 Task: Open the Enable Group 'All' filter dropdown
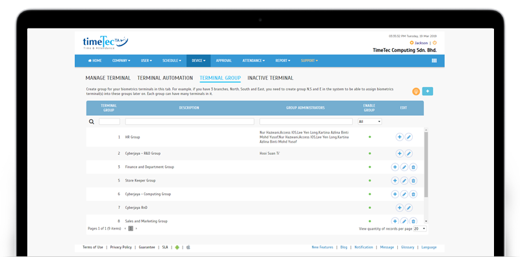(370, 122)
